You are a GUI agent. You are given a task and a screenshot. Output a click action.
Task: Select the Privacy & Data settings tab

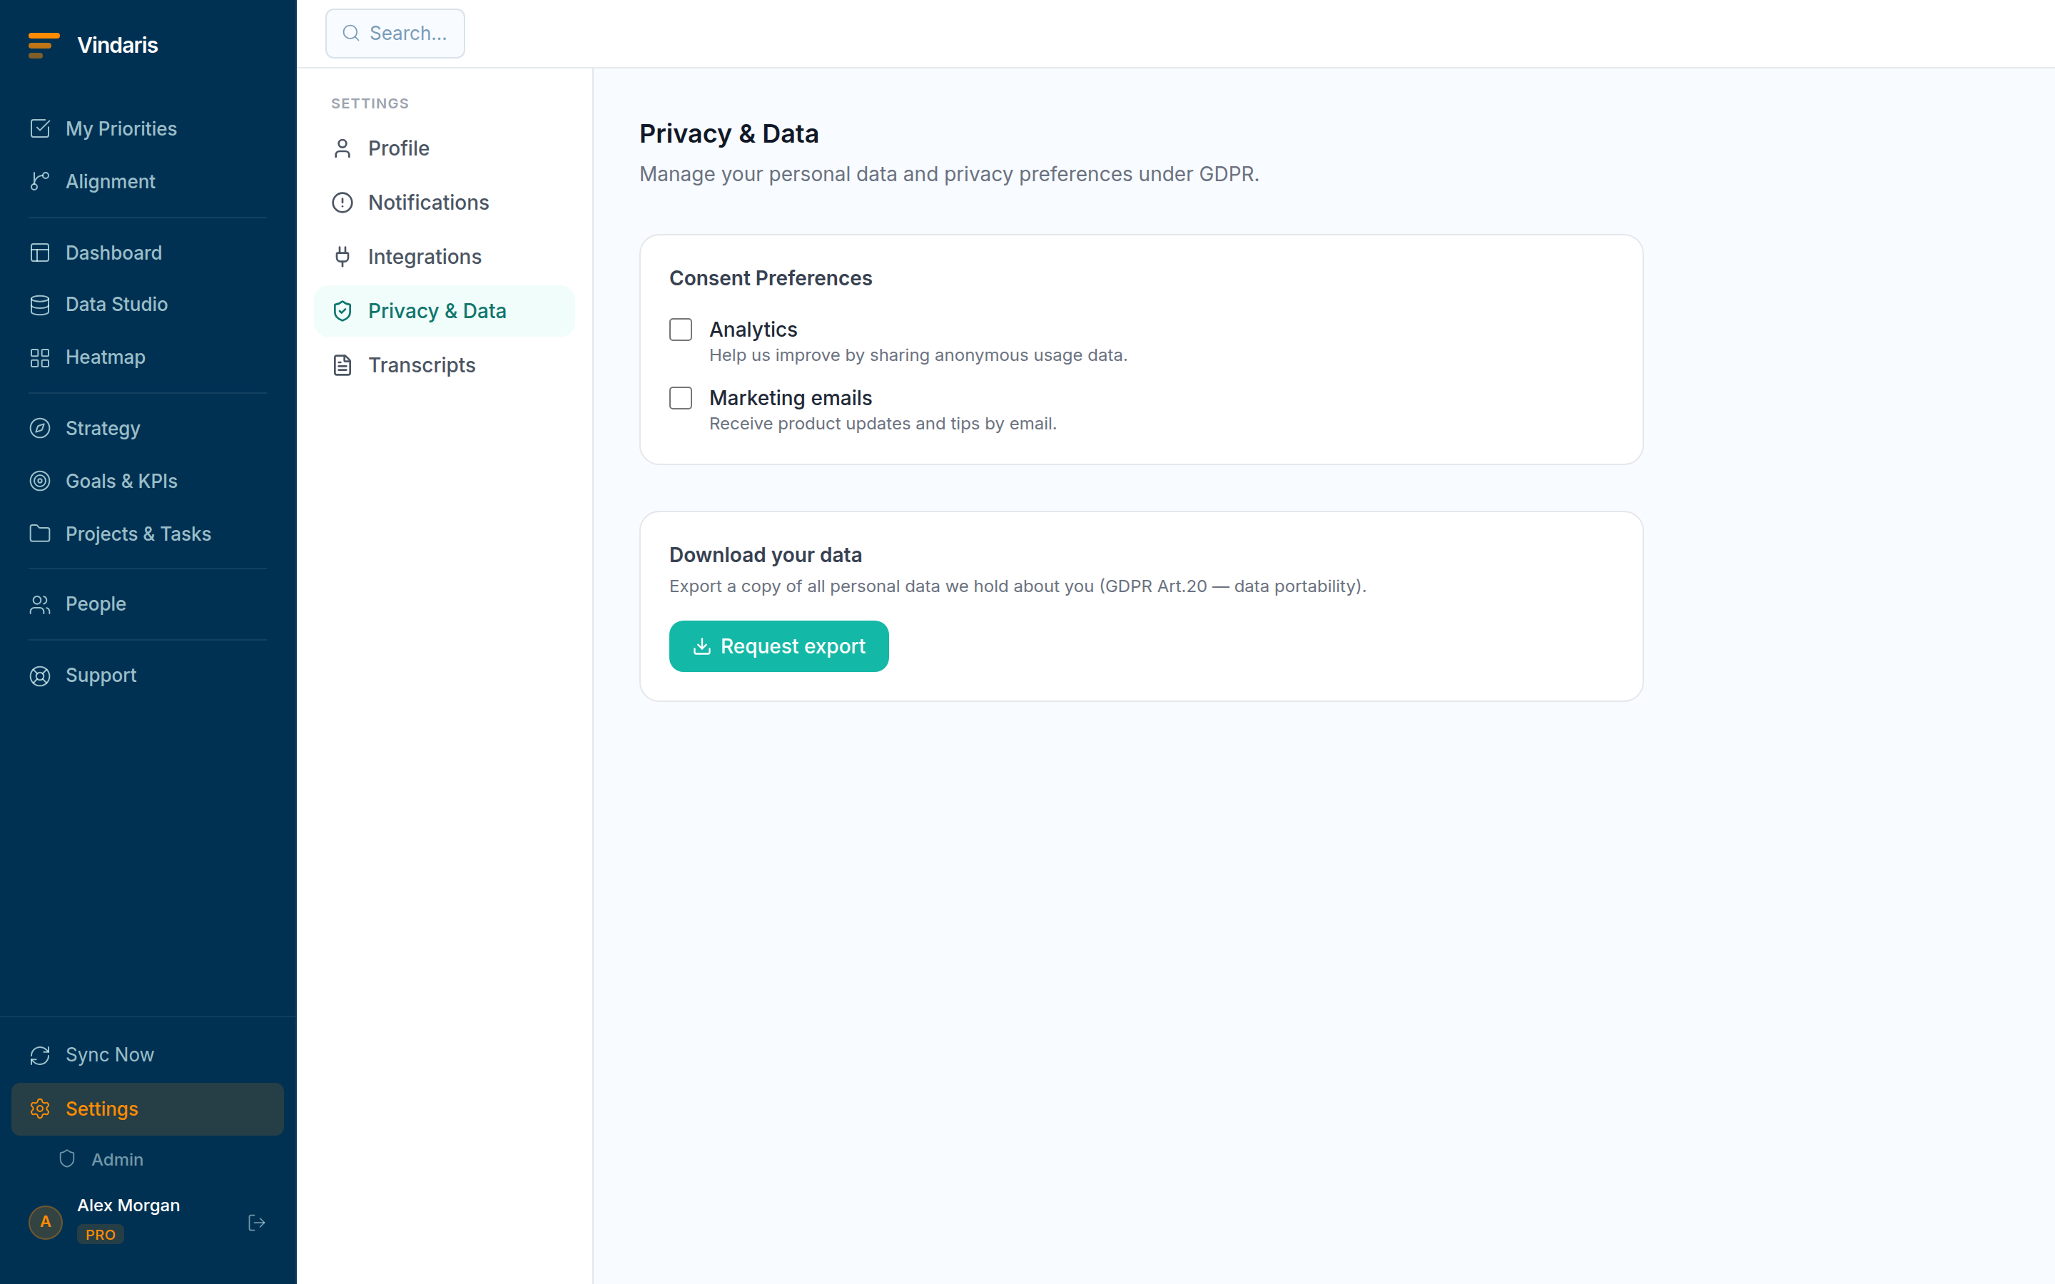tap(444, 311)
